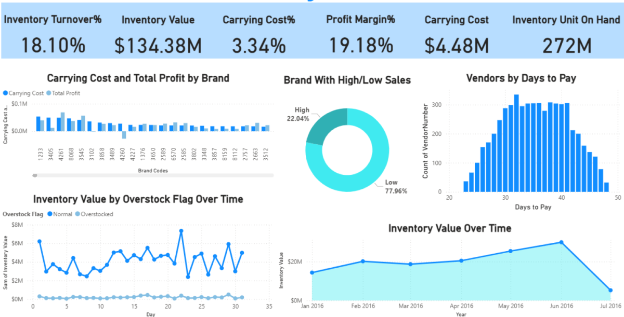Select the Carrying Cost bar for brand 1233
Image resolution: width=624 pixels, height=317 pixels.
(38, 123)
